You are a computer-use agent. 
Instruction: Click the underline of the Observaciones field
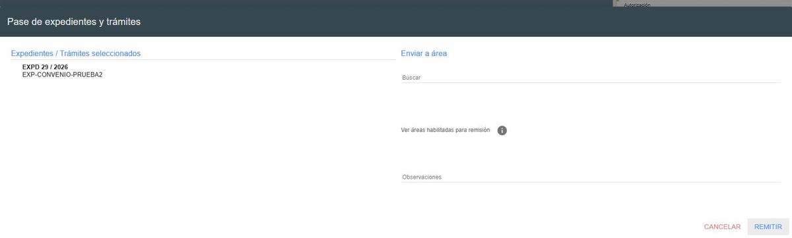[x=591, y=182]
